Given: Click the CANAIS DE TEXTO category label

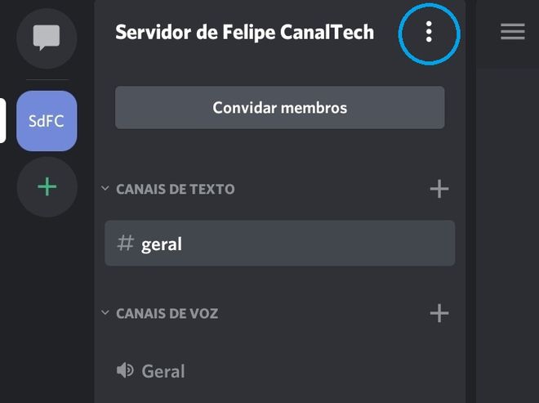Looking at the screenshot, I should [x=176, y=189].
